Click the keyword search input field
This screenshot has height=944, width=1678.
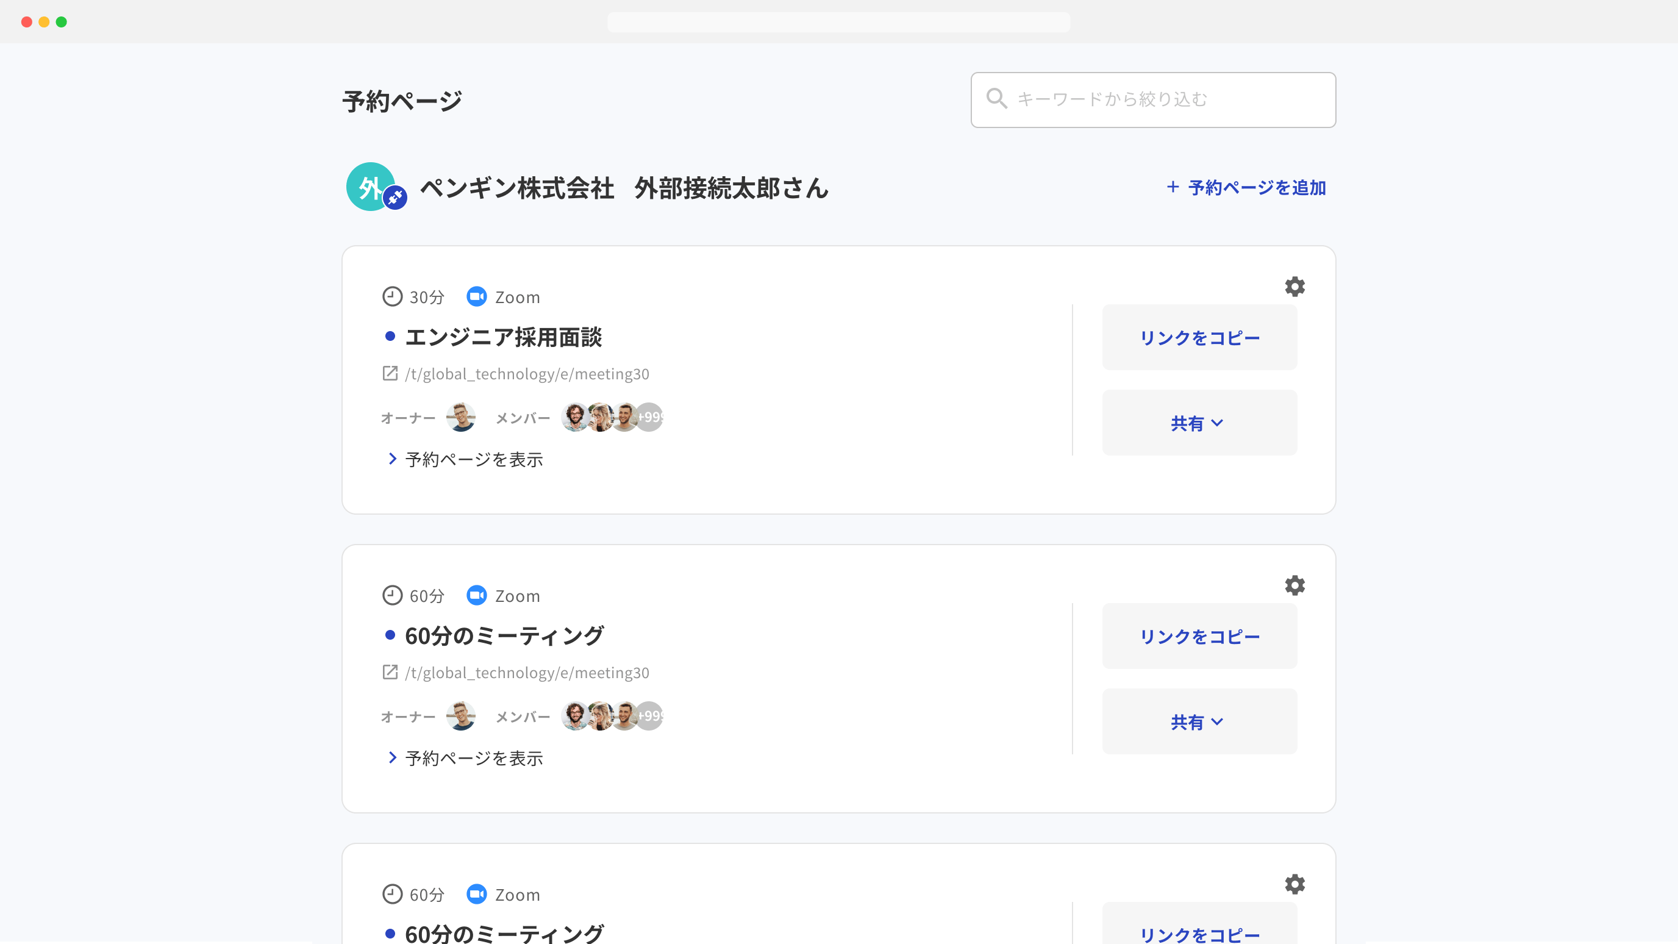point(1153,99)
